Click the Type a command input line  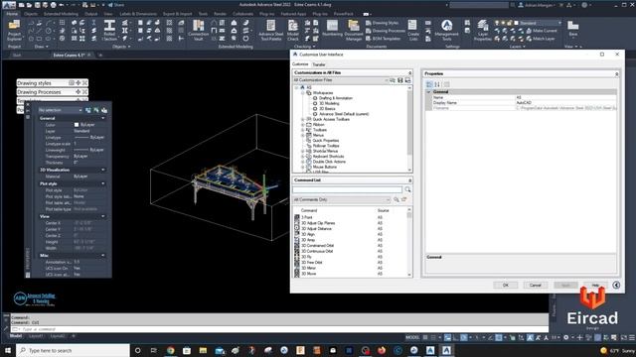coord(280,329)
